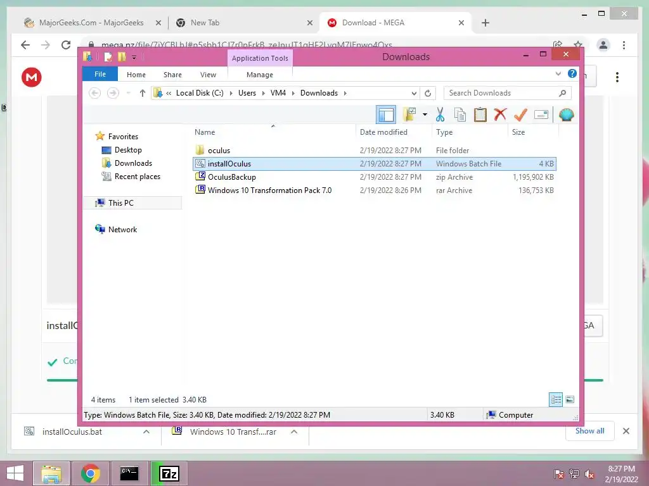
Task: Open the Windows Start button
Action: tap(15, 473)
